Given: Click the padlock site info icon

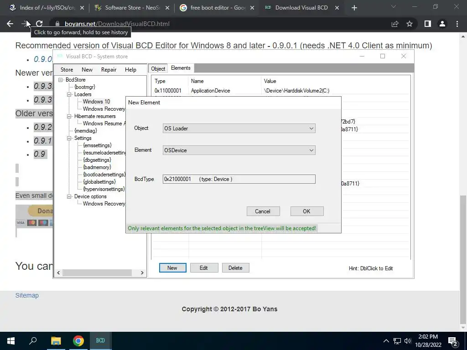Looking at the screenshot, I should click(x=58, y=24).
